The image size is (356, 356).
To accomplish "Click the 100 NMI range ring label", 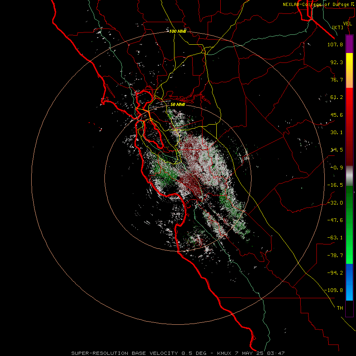I will [178, 31].
